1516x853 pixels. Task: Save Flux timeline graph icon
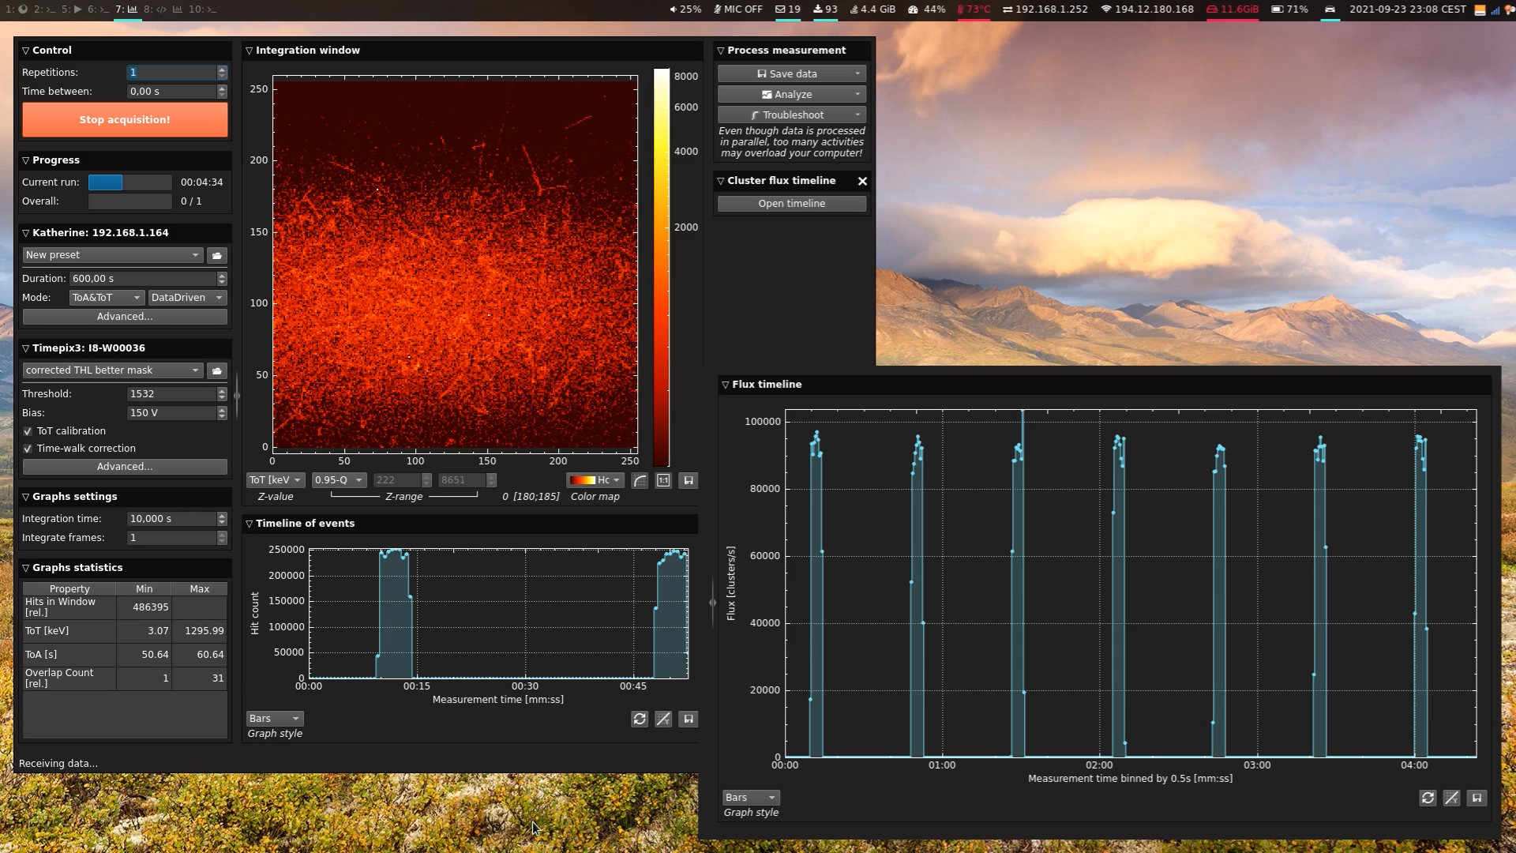coord(1477,798)
